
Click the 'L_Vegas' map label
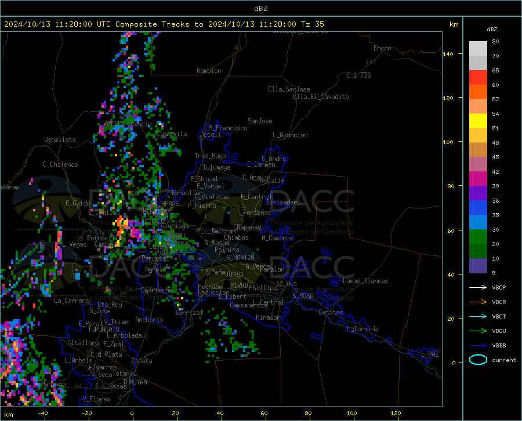point(74,244)
